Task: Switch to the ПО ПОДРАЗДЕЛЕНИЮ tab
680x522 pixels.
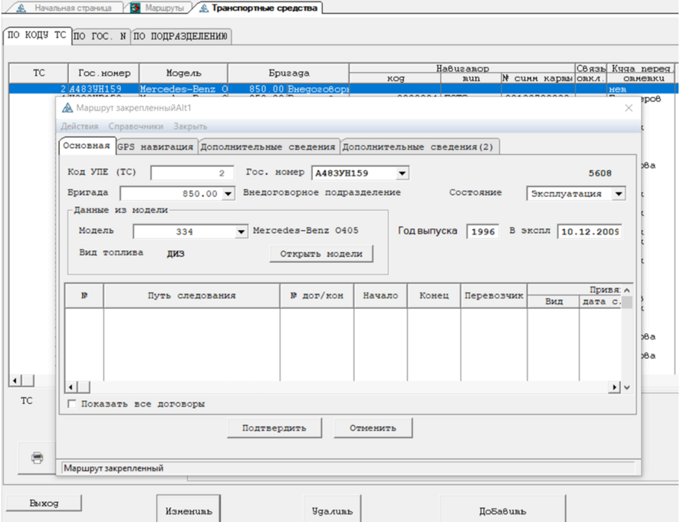Action: pyautogui.click(x=180, y=37)
